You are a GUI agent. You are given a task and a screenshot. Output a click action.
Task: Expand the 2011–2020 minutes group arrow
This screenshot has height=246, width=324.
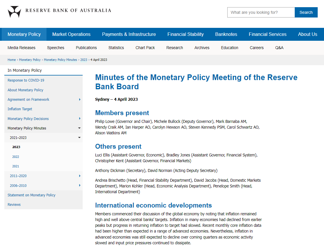point(79,176)
